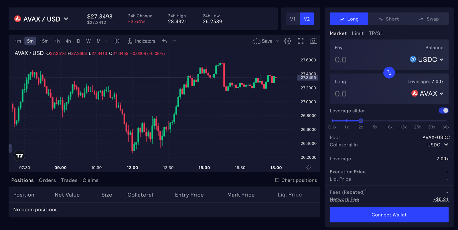The width and height of the screenshot is (458, 230).
Task: Open the Positions tab
Action: click(22, 180)
